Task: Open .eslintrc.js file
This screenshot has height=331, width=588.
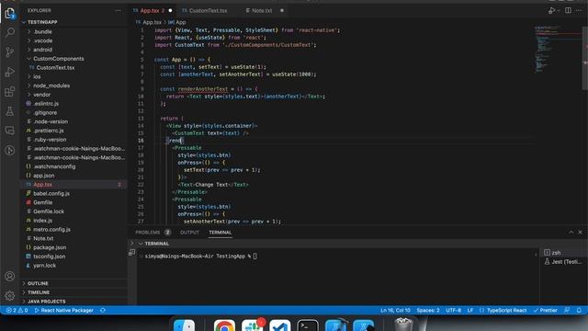Action: tap(46, 104)
